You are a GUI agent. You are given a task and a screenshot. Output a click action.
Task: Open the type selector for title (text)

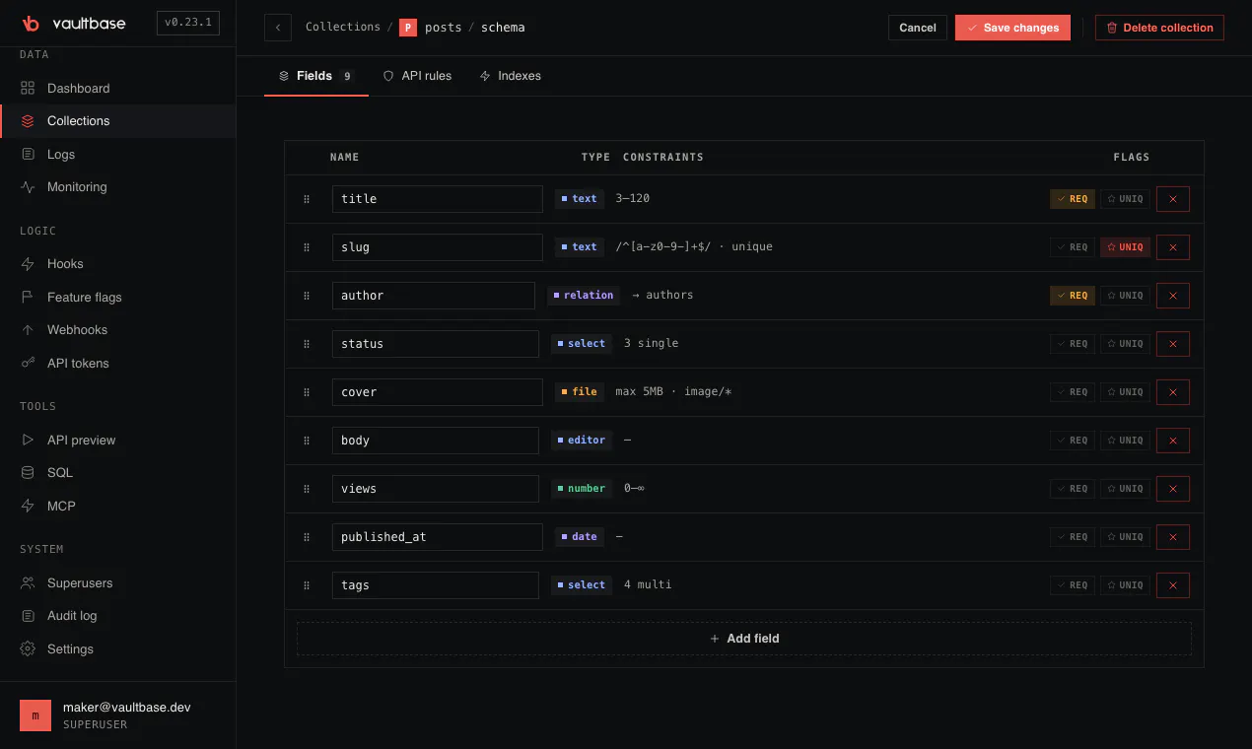579,199
